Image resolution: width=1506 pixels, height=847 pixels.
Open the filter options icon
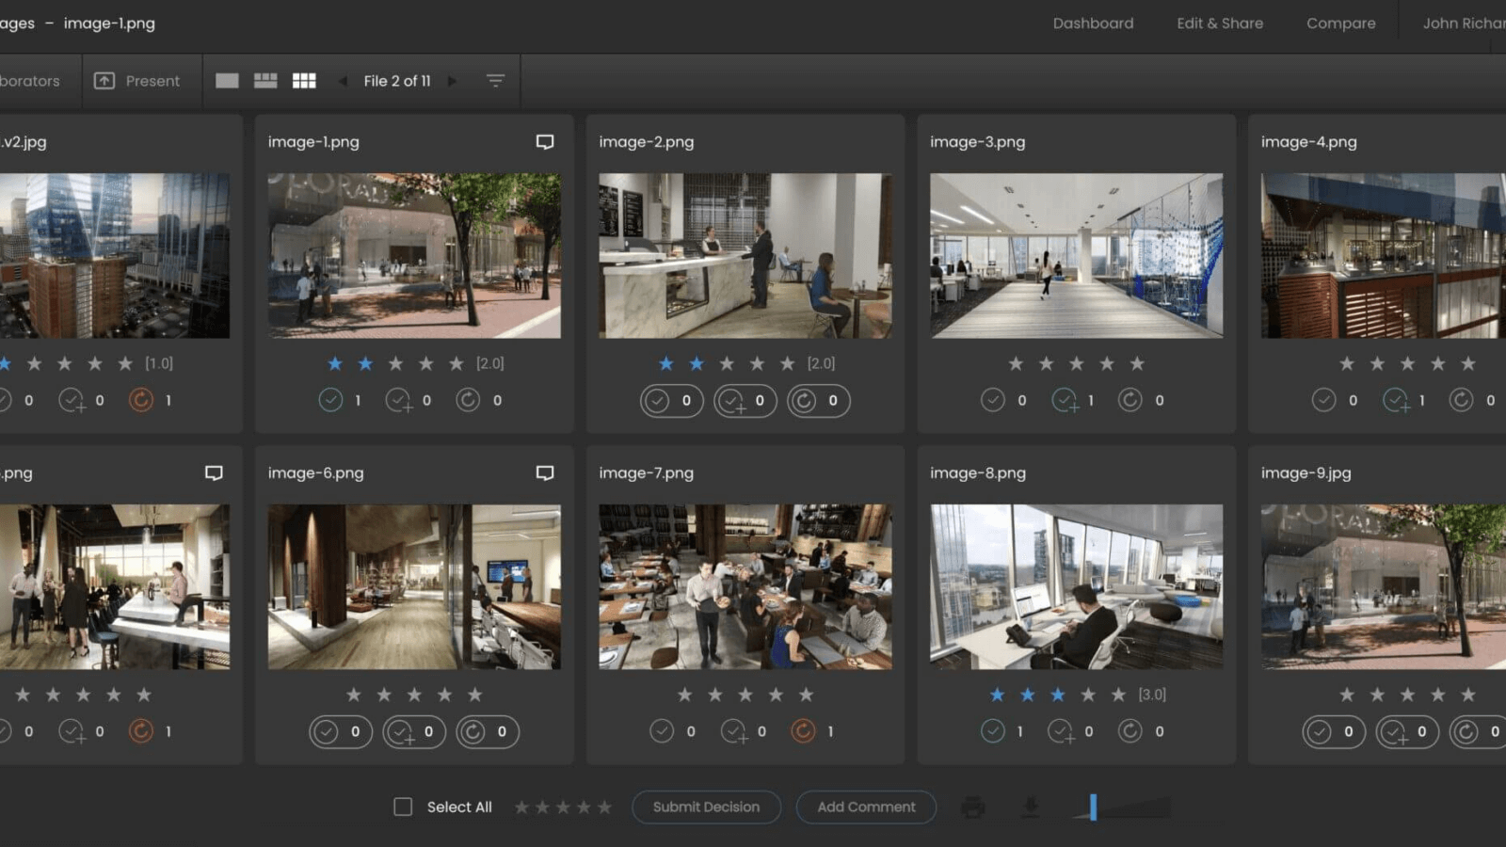(495, 81)
